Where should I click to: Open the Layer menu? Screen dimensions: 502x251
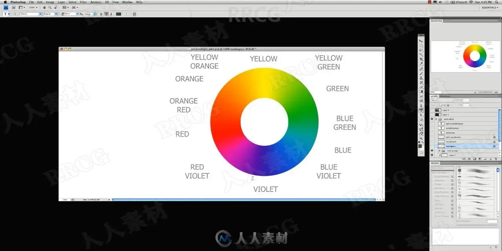(62, 2)
